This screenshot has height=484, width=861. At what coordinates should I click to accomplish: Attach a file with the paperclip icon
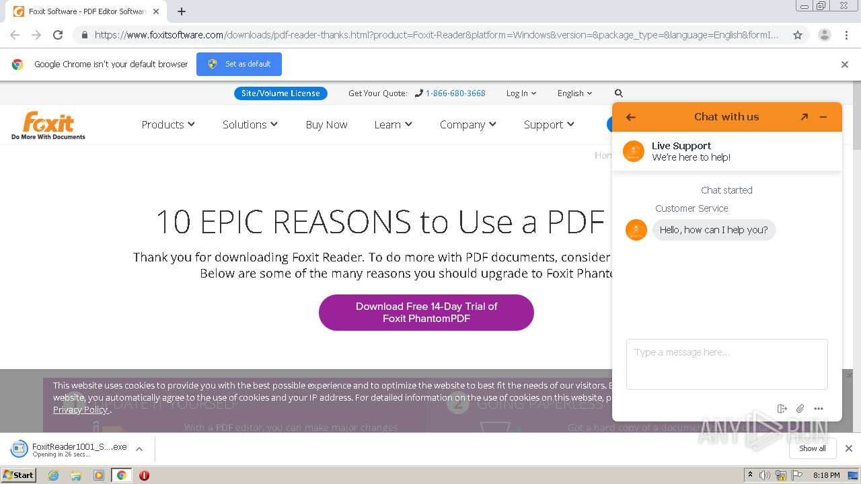point(800,409)
